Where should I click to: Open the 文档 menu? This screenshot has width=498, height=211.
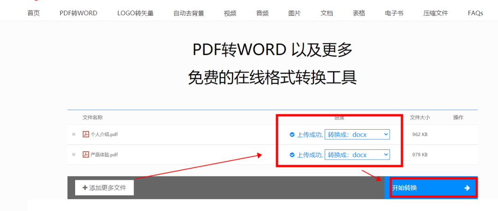(x=327, y=13)
